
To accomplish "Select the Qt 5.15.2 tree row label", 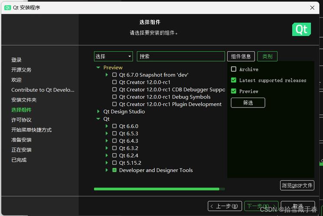I will coord(130,163).
